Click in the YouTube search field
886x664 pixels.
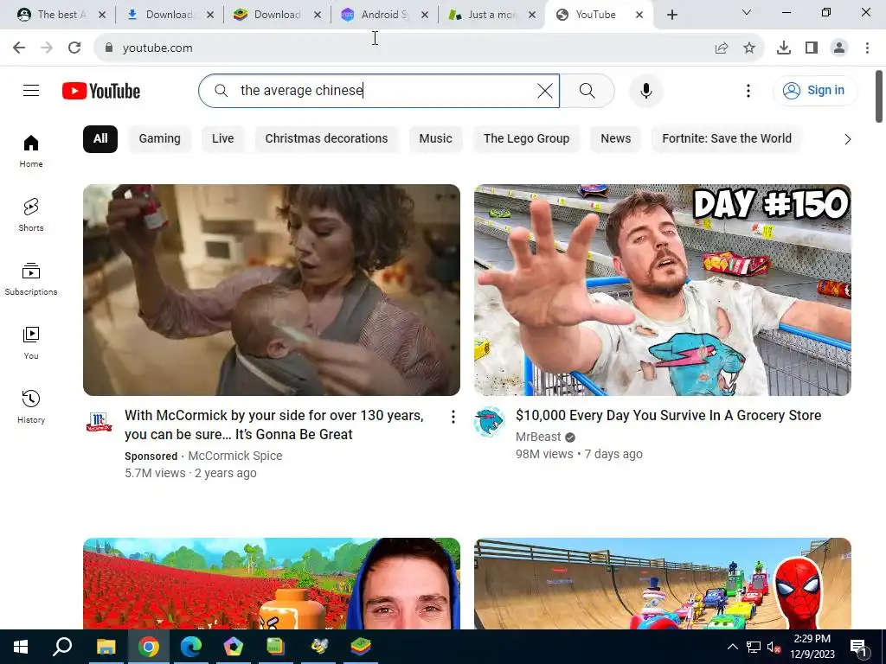tap(379, 90)
